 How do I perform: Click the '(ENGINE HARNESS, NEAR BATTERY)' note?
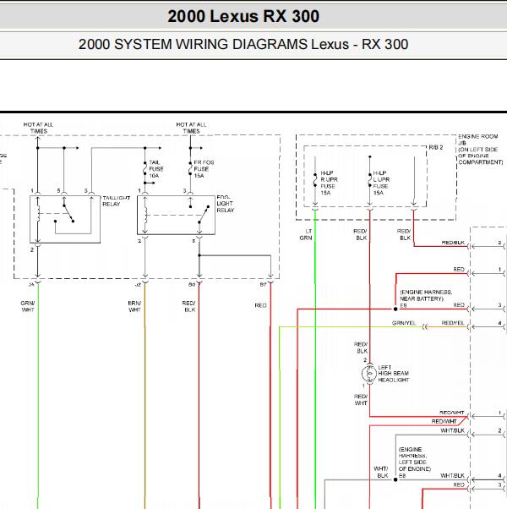(x=426, y=295)
